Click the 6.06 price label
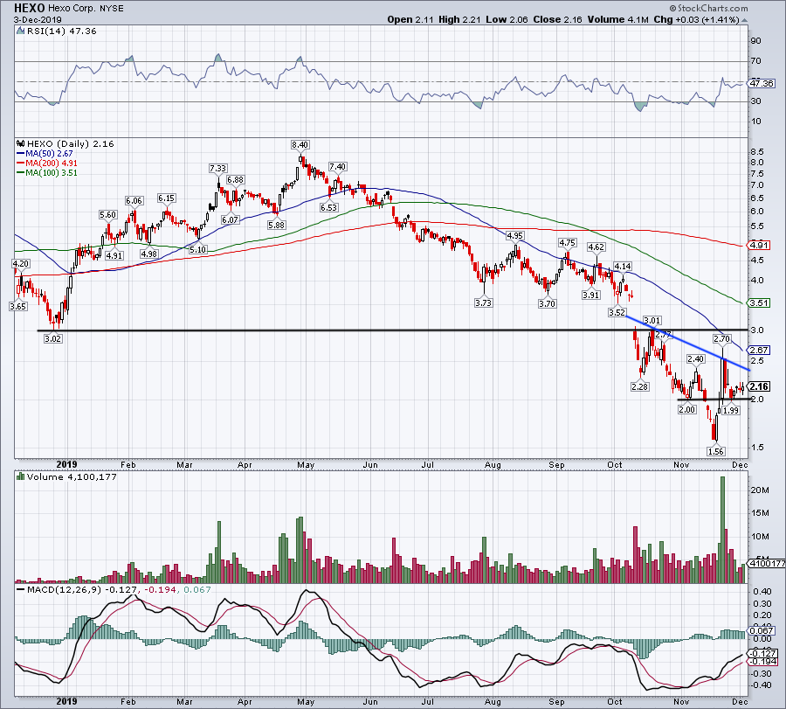Viewport: 786px width, 709px height. [x=134, y=201]
